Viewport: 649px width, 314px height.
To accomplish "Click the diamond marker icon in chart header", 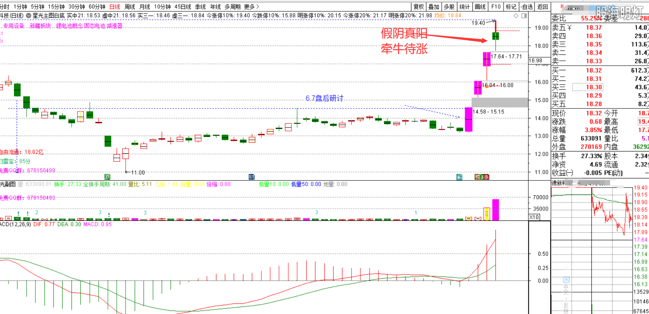I will pos(516,16).
